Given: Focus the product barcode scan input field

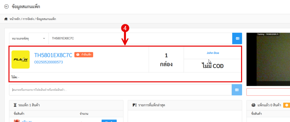Looking at the screenshot, I should (120, 90).
